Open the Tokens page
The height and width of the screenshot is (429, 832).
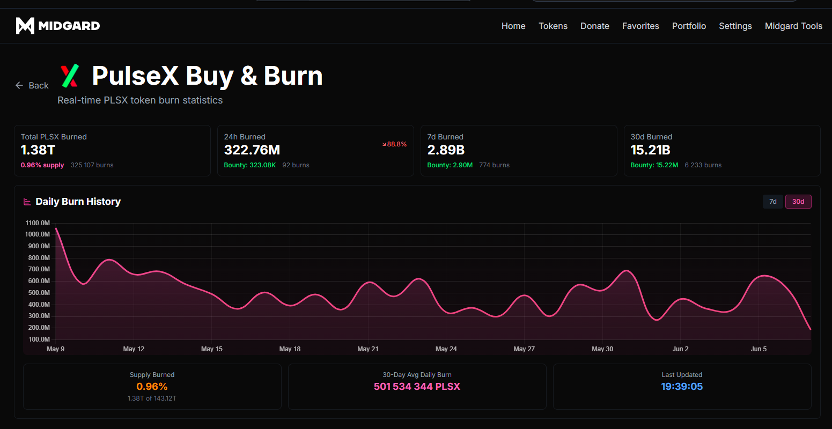coord(553,26)
